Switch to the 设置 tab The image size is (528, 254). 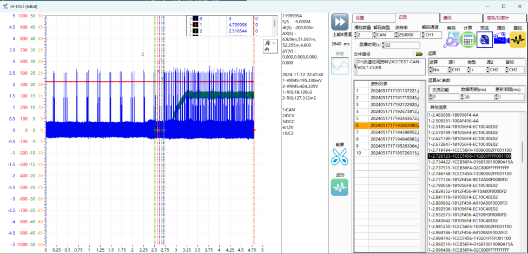click(360, 18)
